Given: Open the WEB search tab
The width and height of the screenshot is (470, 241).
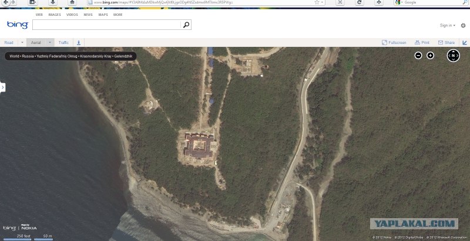Looking at the screenshot, I should 39,15.
